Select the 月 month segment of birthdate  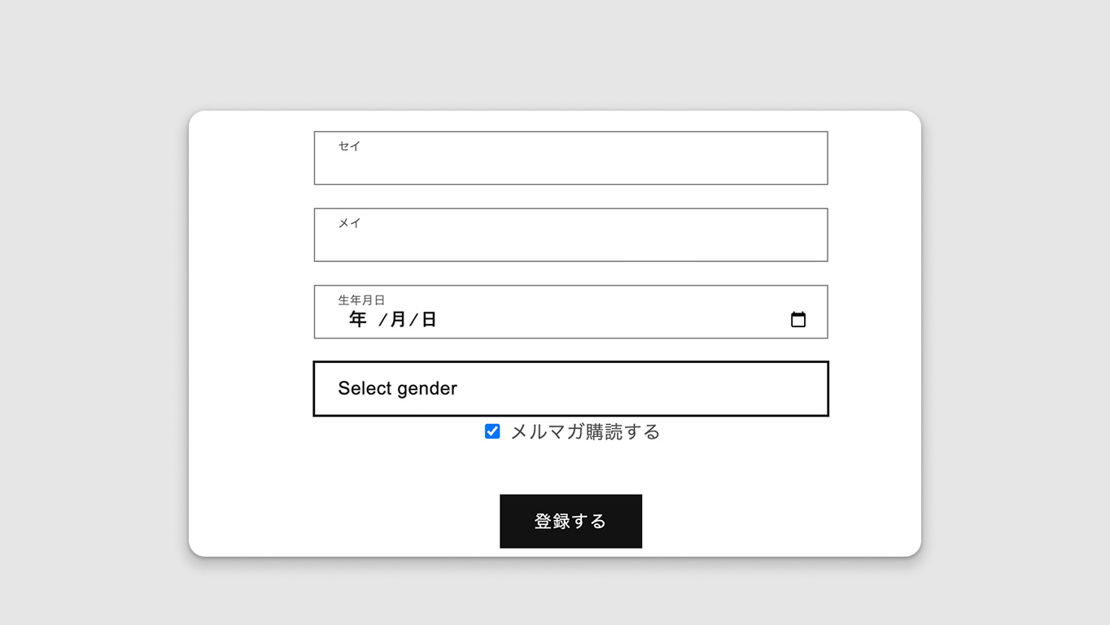tap(398, 319)
